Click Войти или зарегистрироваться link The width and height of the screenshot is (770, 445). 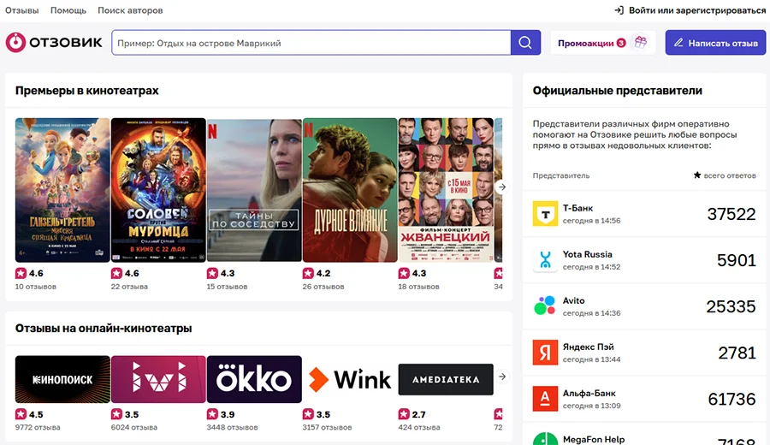click(696, 10)
